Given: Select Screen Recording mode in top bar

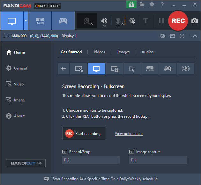Looking at the screenshot, I should (x=12, y=21).
